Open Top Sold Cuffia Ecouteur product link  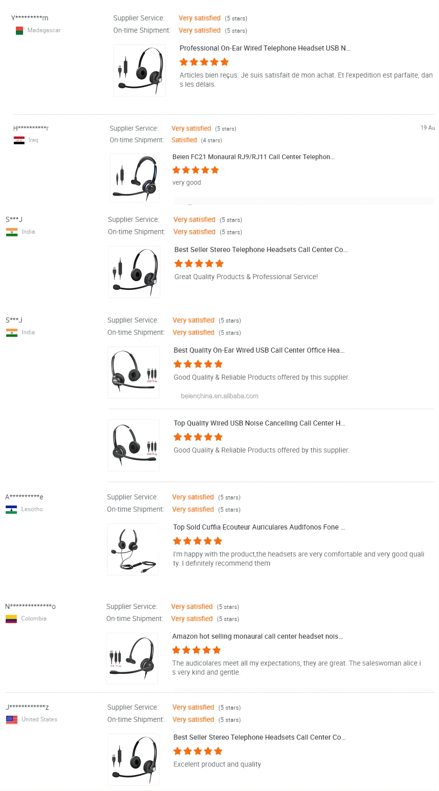[259, 527]
